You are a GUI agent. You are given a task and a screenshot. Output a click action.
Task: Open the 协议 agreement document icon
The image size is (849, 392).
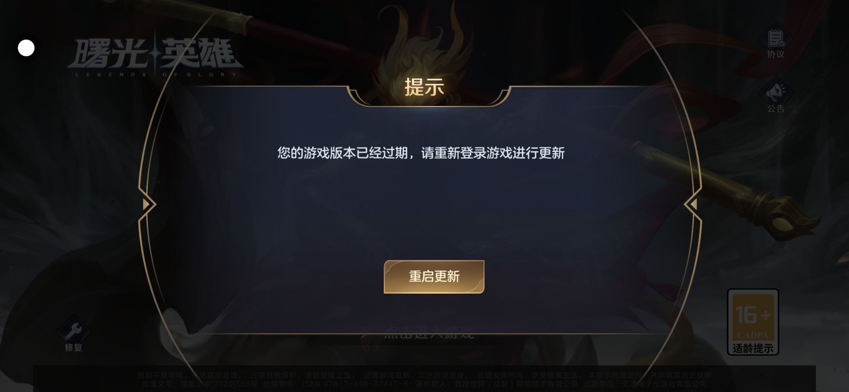coord(776,38)
